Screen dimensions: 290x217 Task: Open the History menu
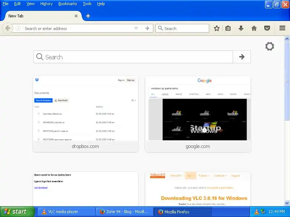pos(46,4)
